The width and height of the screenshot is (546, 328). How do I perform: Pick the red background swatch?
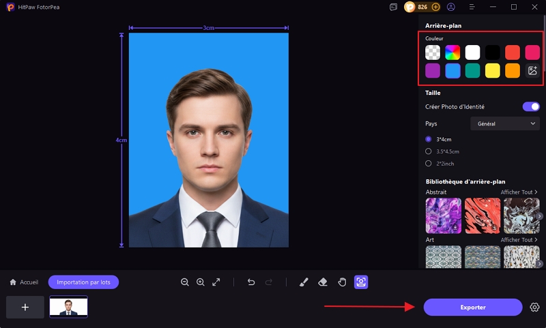[x=513, y=53]
